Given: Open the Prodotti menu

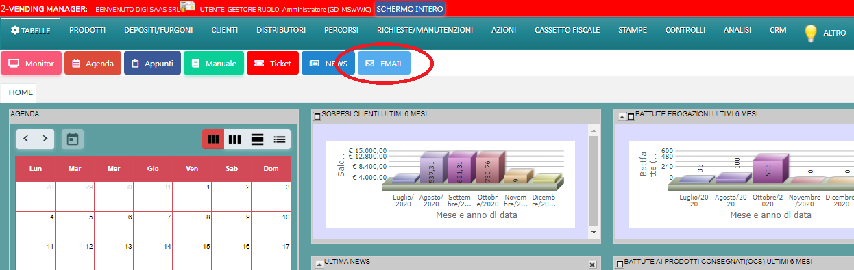Looking at the screenshot, I should pyautogui.click(x=87, y=31).
